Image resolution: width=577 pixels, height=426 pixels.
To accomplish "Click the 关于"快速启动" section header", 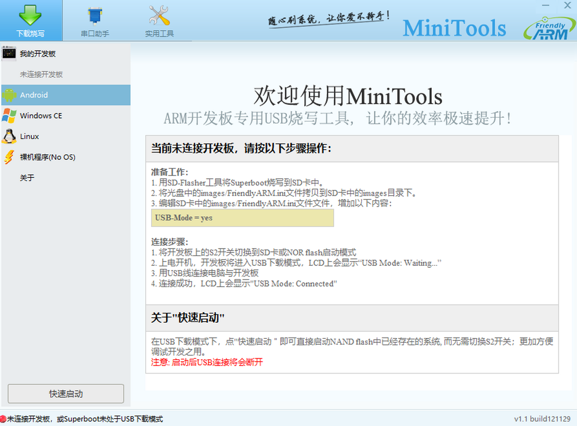I will pyautogui.click(x=352, y=318).
